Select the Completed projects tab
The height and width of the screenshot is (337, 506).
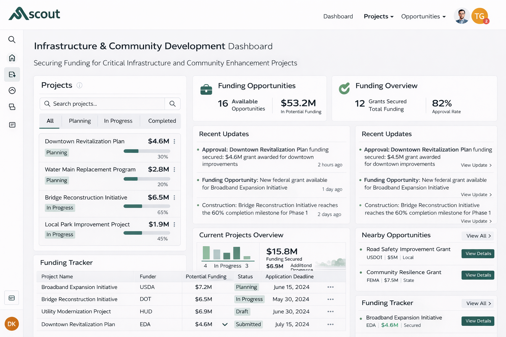(x=162, y=121)
